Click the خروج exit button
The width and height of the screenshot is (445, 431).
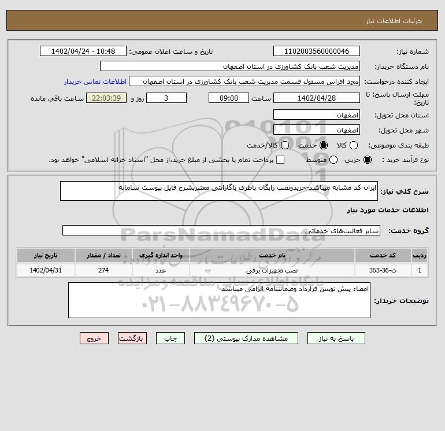94,338
